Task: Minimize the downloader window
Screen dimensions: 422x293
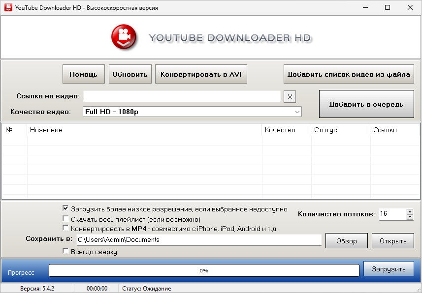Action: pyautogui.click(x=365, y=7)
